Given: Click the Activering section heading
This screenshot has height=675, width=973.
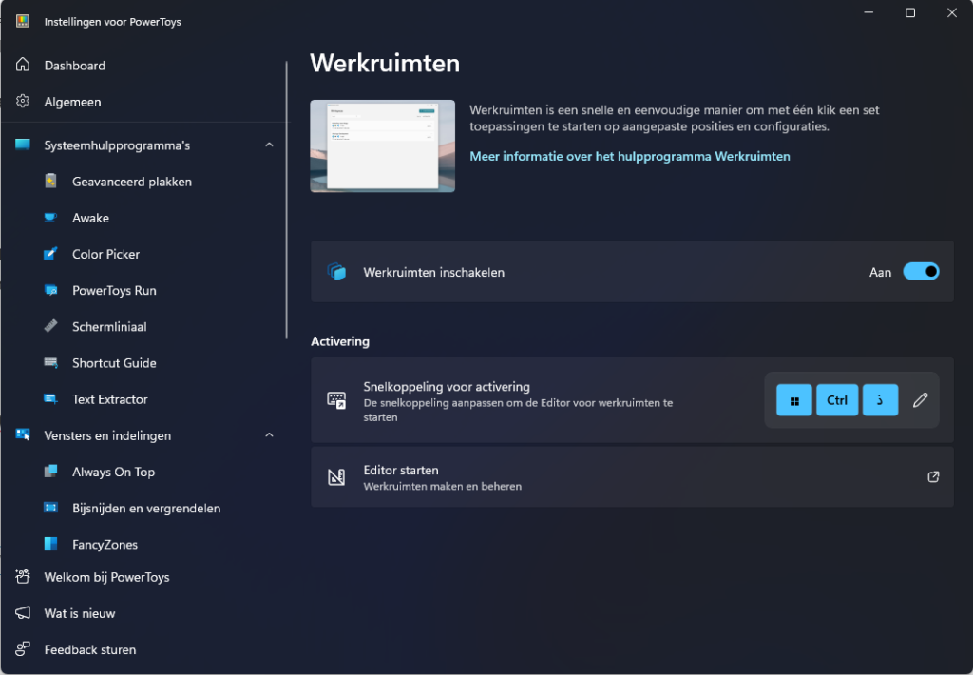Looking at the screenshot, I should tap(340, 341).
